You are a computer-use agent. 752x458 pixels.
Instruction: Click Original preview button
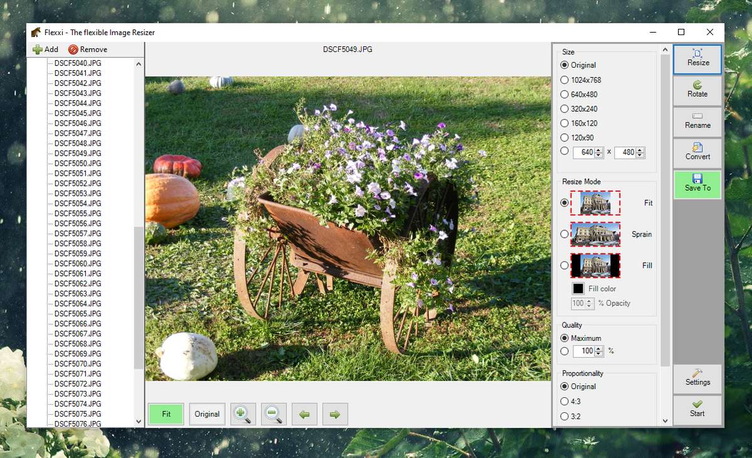pos(207,414)
